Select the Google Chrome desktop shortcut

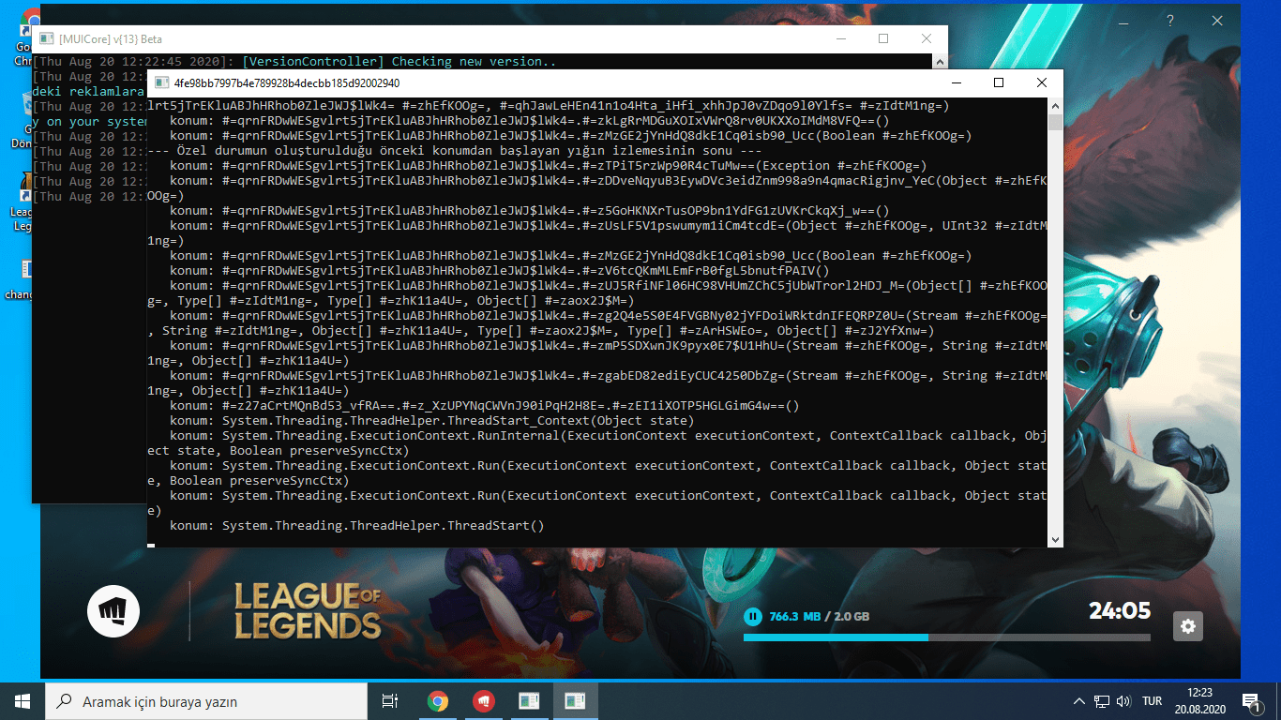(x=23, y=37)
